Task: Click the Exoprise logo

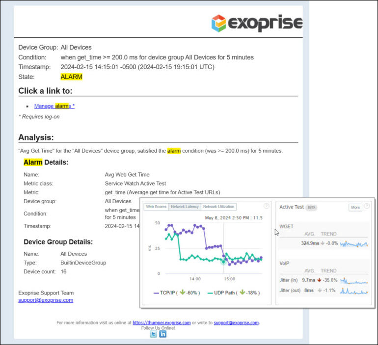Action: pos(256,23)
